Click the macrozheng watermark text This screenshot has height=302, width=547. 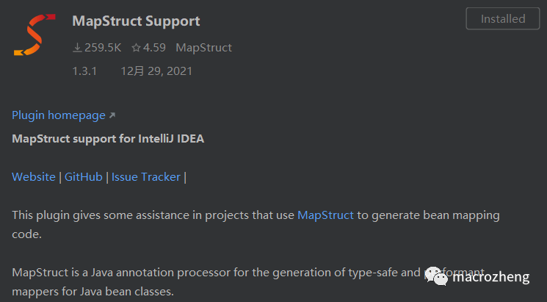tap(492, 278)
